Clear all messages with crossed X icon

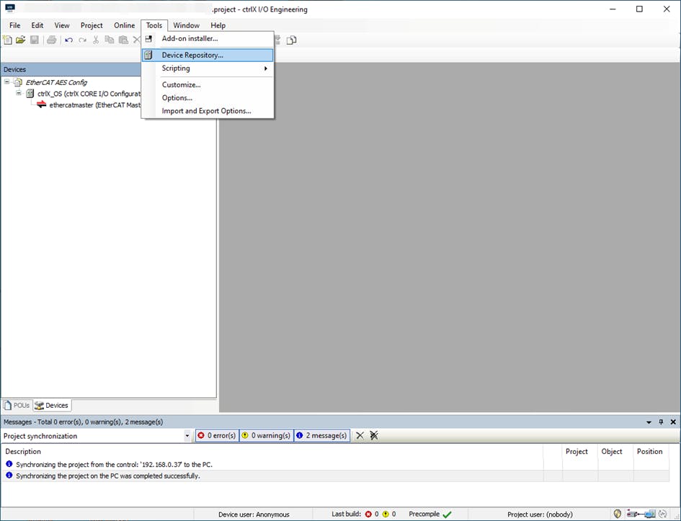pyautogui.click(x=374, y=435)
